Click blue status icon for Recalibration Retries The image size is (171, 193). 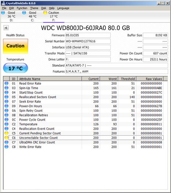click(x=6, y=115)
